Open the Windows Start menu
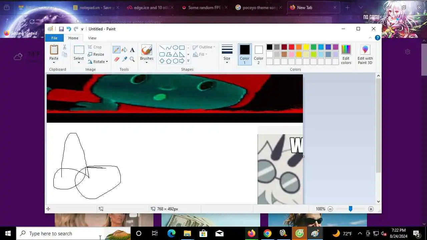Viewport: 427px width, 240px height. pyautogui.click(x=8, y=233)
